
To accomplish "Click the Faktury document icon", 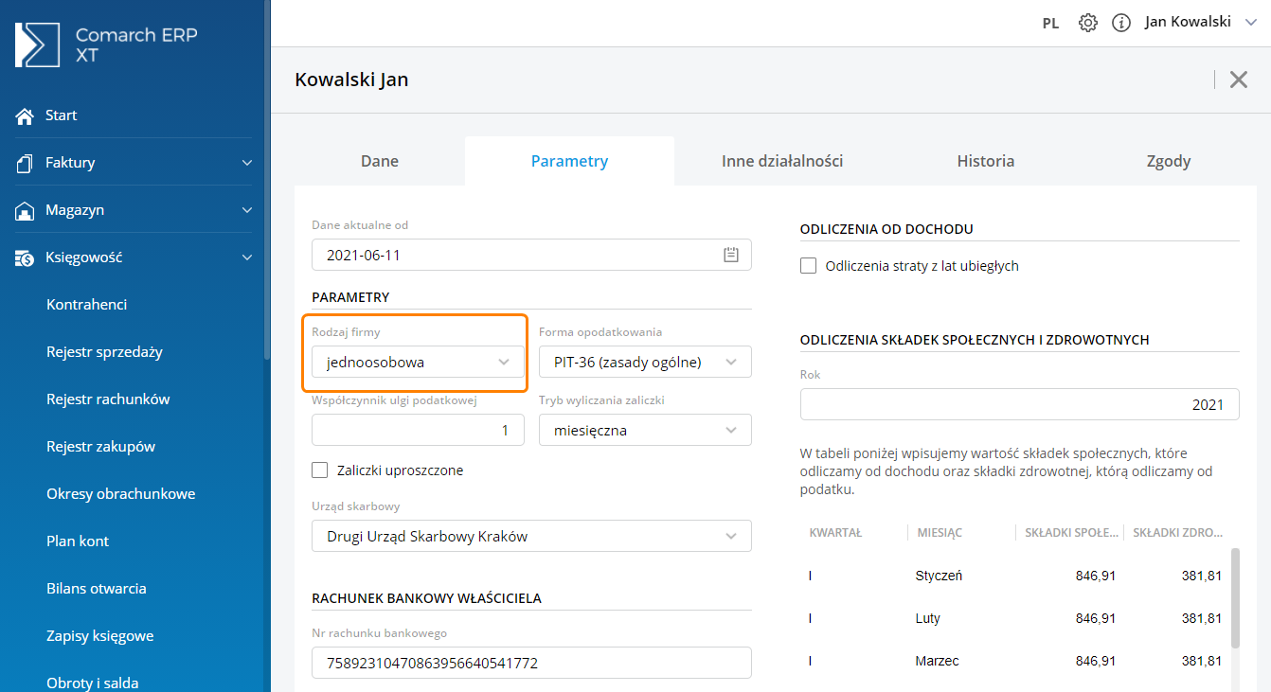I will [x=25, y=163].
